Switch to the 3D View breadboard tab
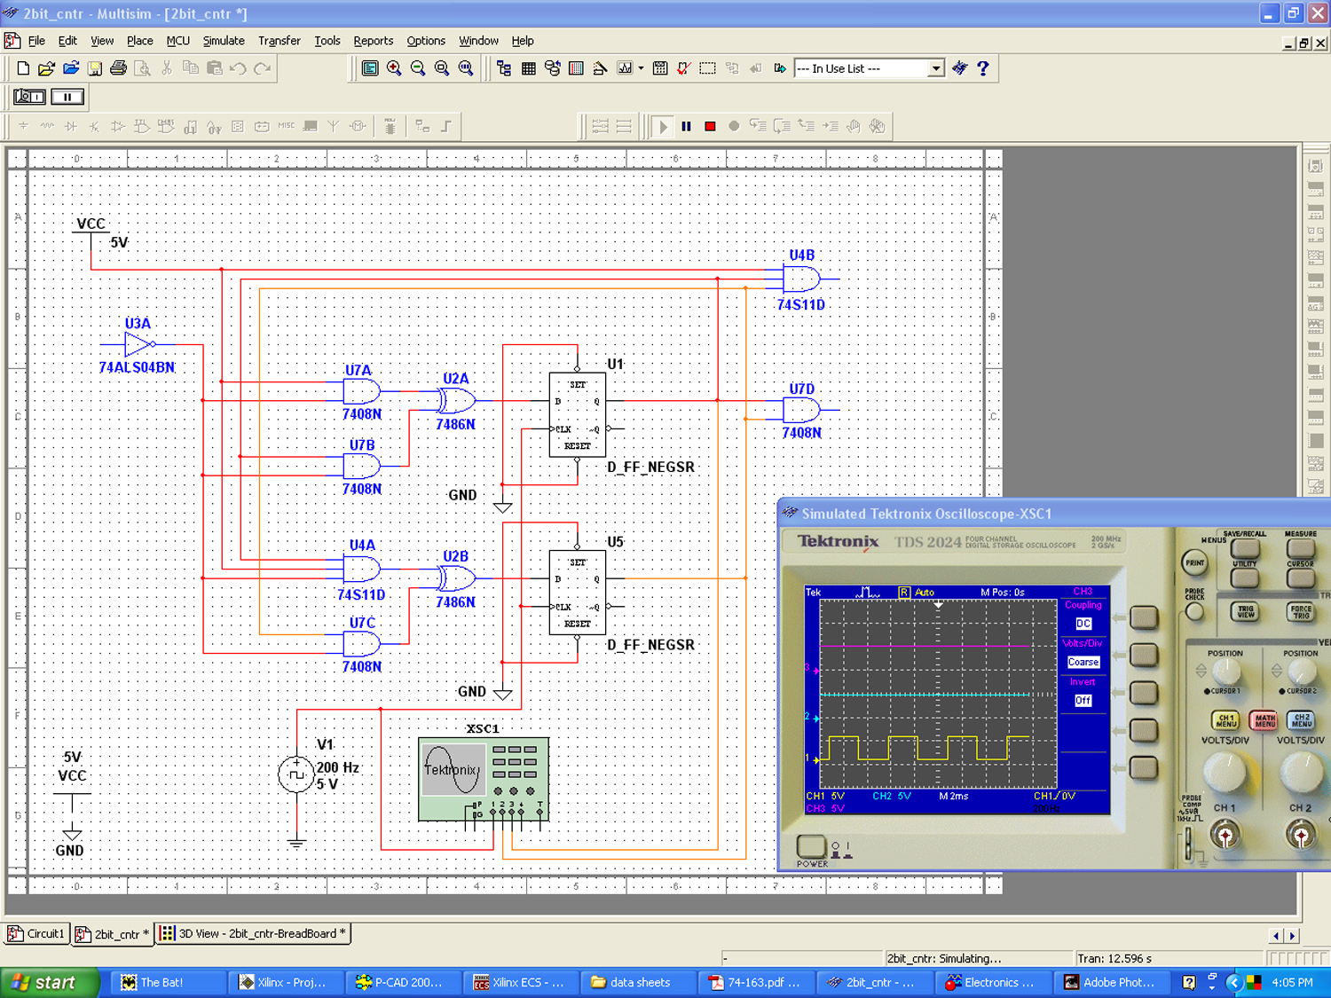Screen dimensions: 1331x998 tap(255, 933)
